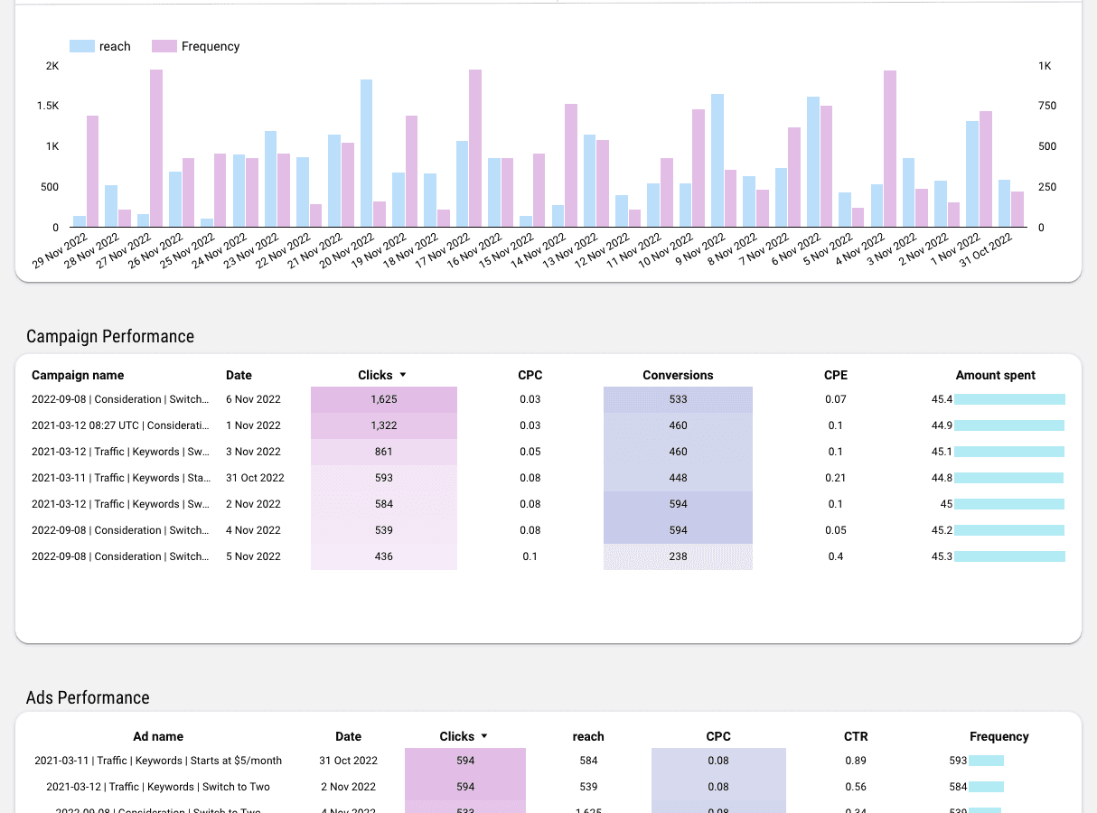The height and width of the screenshot is (813, 1097).
Task: Sort by the Conversions column header
Action: pyautogui.click(x=678, y=375)
